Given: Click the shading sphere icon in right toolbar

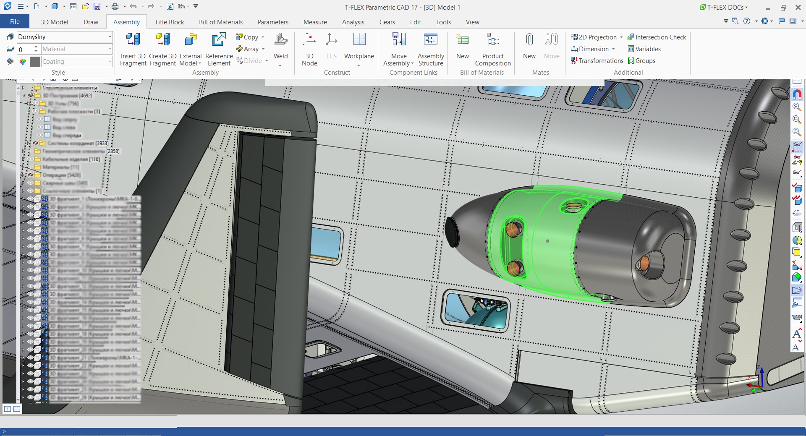Looking at the screenshot, I should click(797, 240).
